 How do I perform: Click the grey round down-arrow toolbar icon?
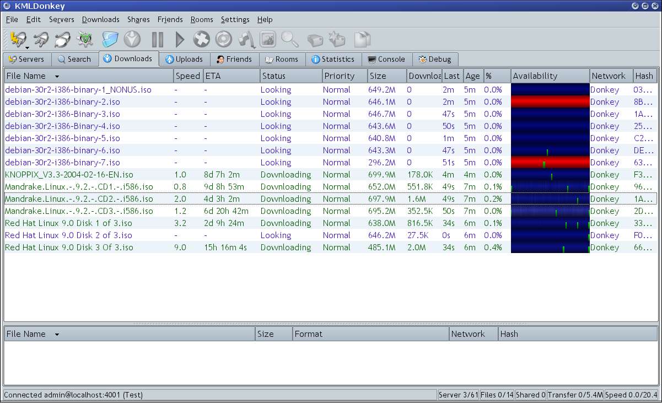[x=132, y=39]
